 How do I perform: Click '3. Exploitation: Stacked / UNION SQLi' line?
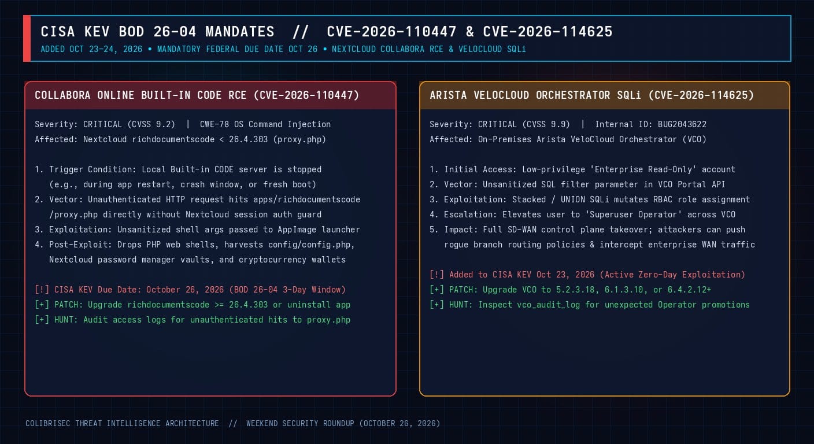tap(590, 199)
